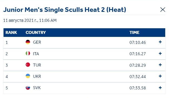Image resolution: width=169 pixels, height=98 pixels.
Task: Click the TIME column header
Action: (134, 33)
